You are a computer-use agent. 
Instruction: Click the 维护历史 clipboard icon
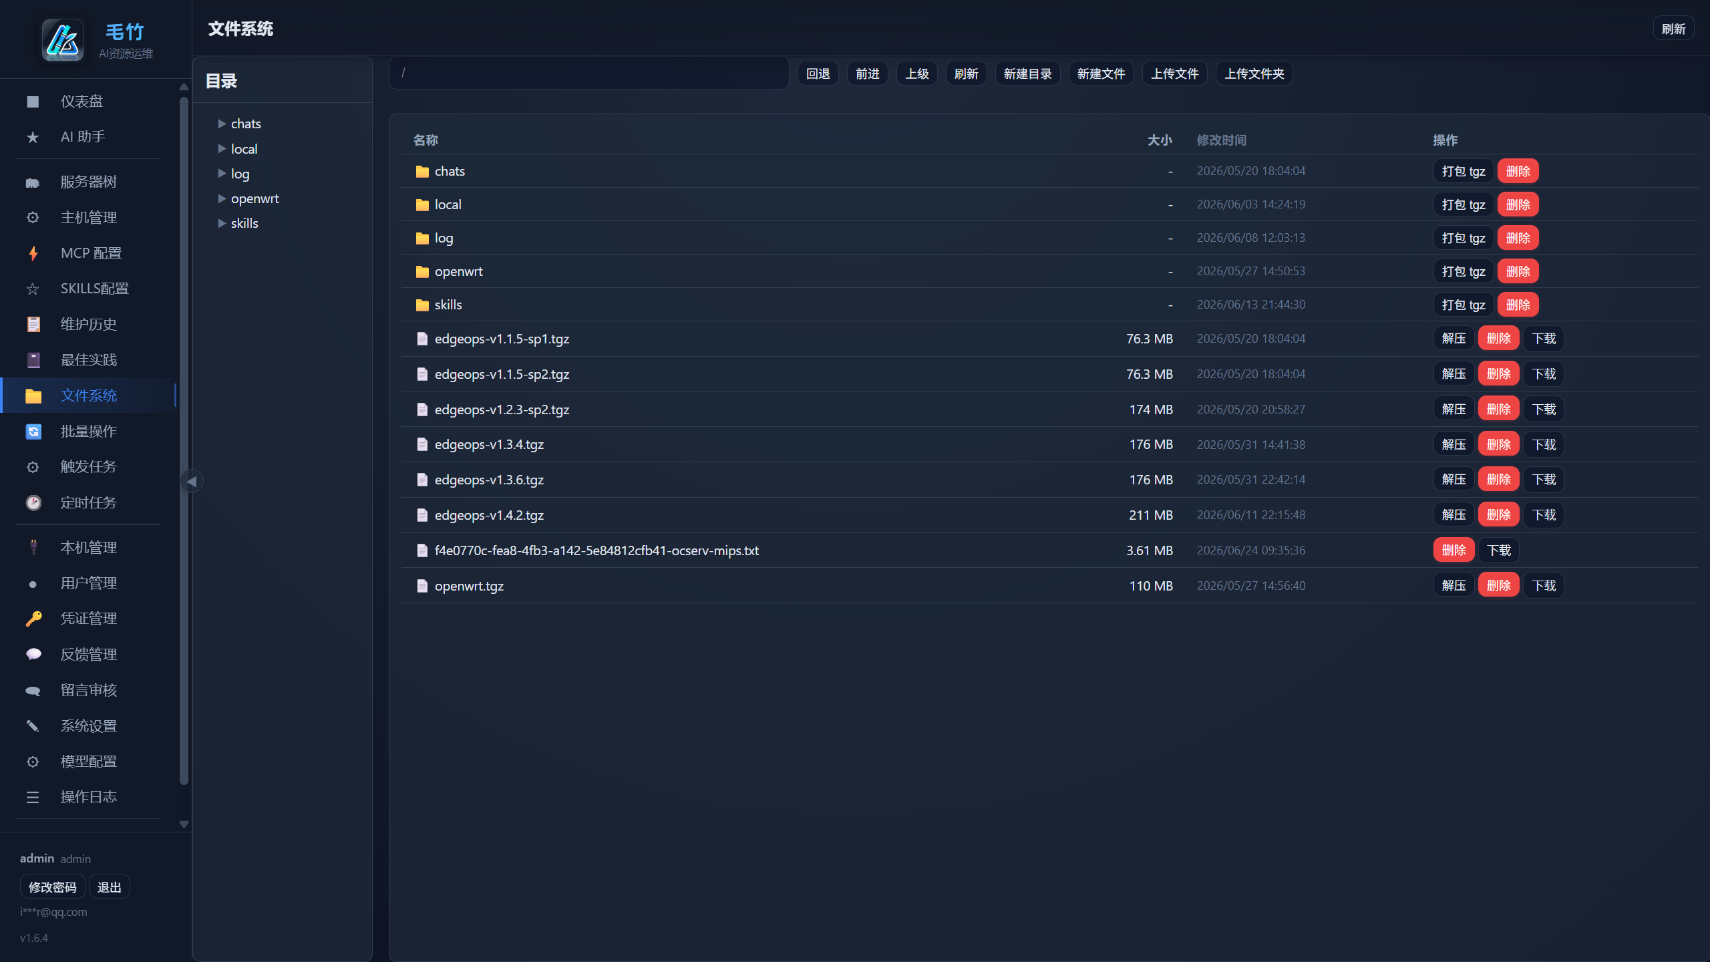tap(33, 325)
